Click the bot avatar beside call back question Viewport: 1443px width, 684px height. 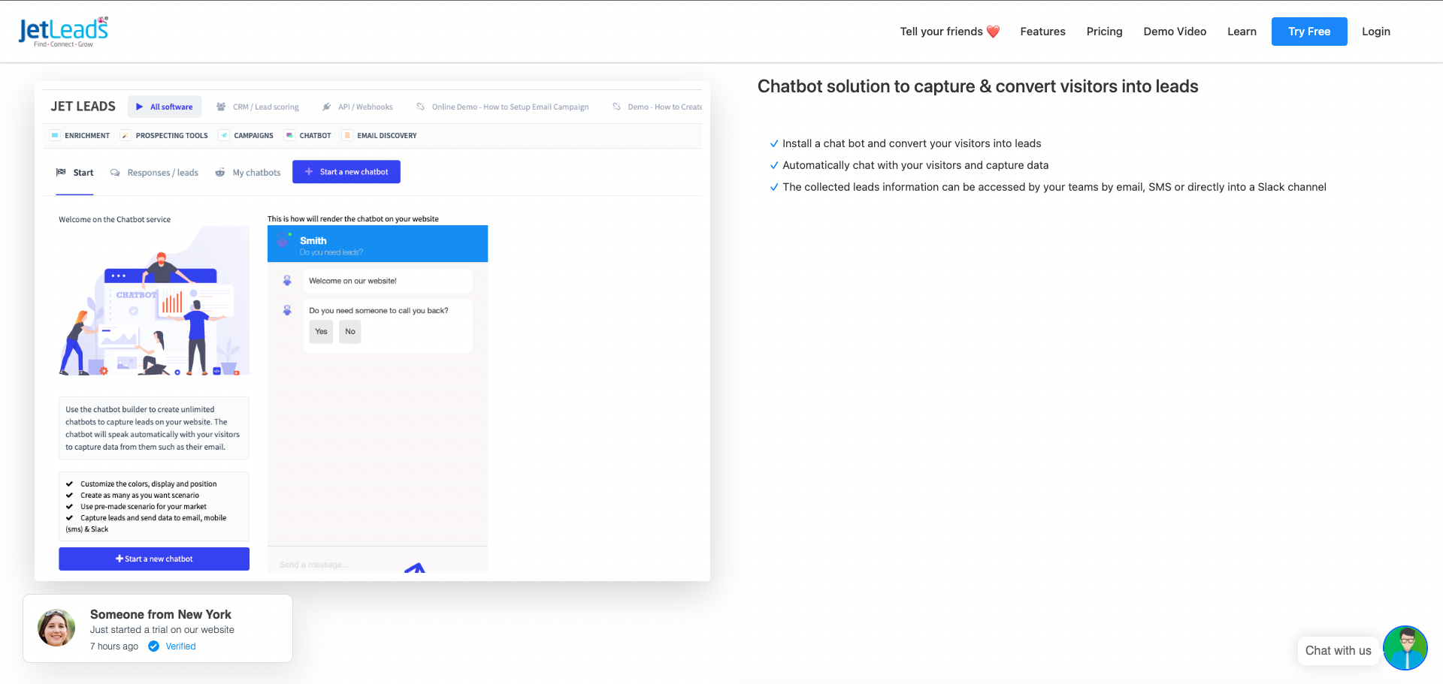[287, 310]
